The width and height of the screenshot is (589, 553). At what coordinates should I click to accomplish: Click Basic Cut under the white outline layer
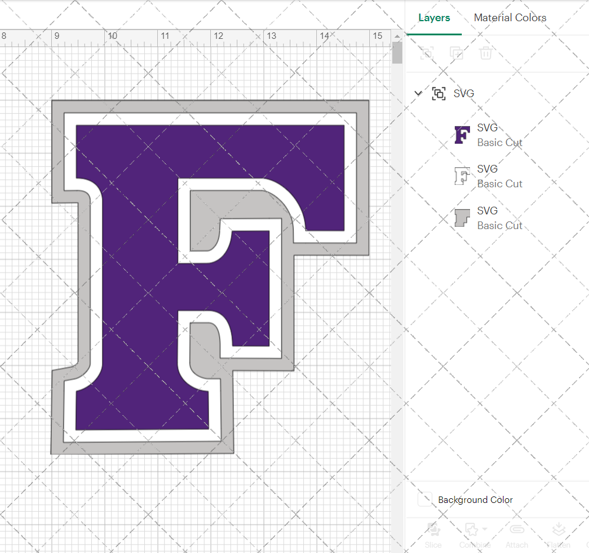(499, 184)
